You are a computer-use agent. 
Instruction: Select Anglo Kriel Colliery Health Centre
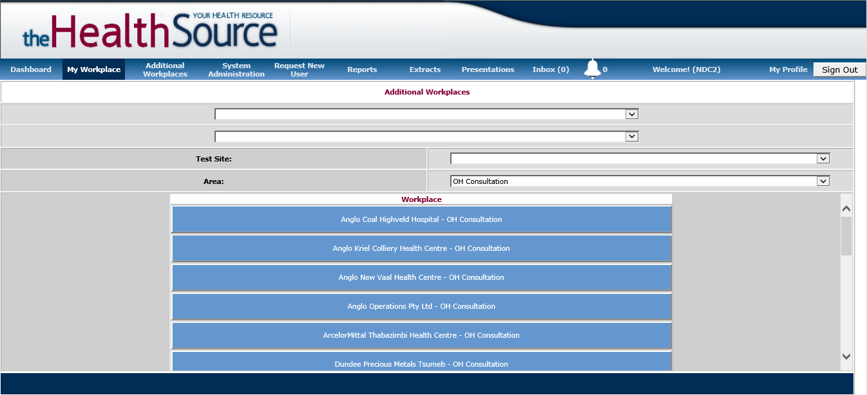point(421,248)
